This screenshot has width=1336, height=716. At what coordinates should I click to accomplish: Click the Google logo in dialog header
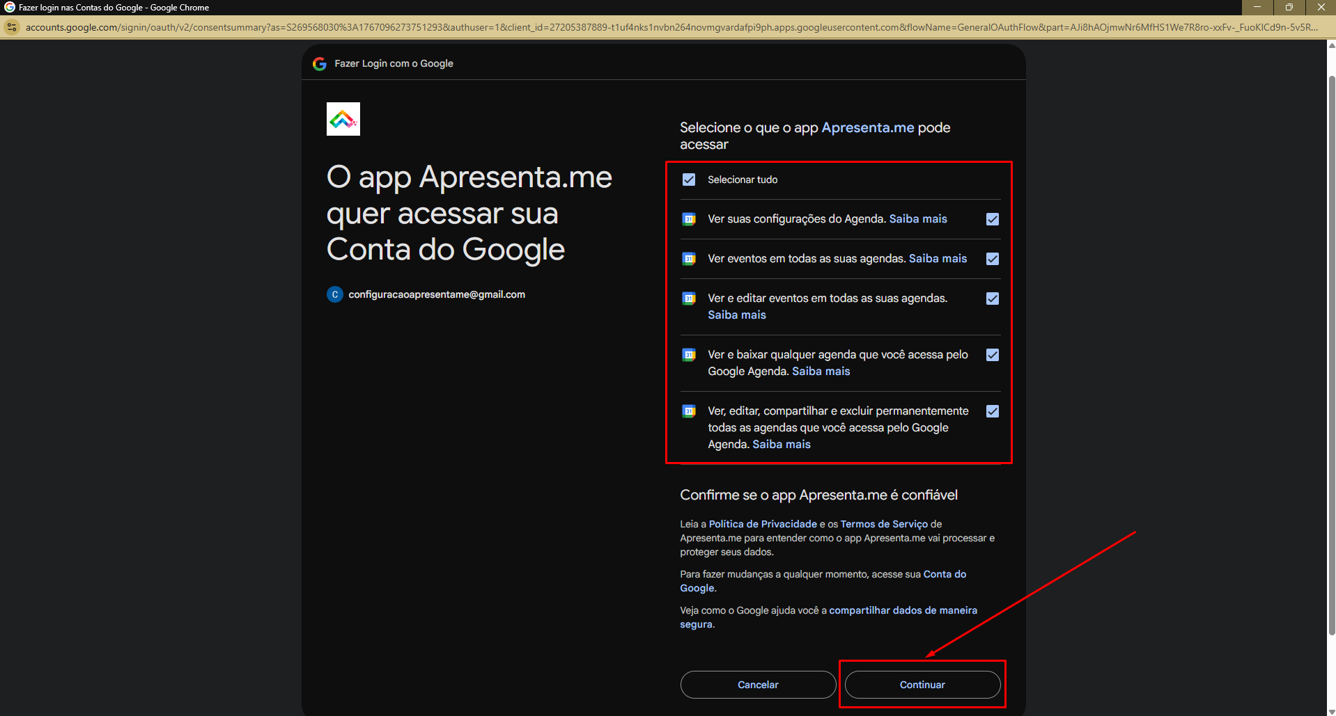(320, 64)
